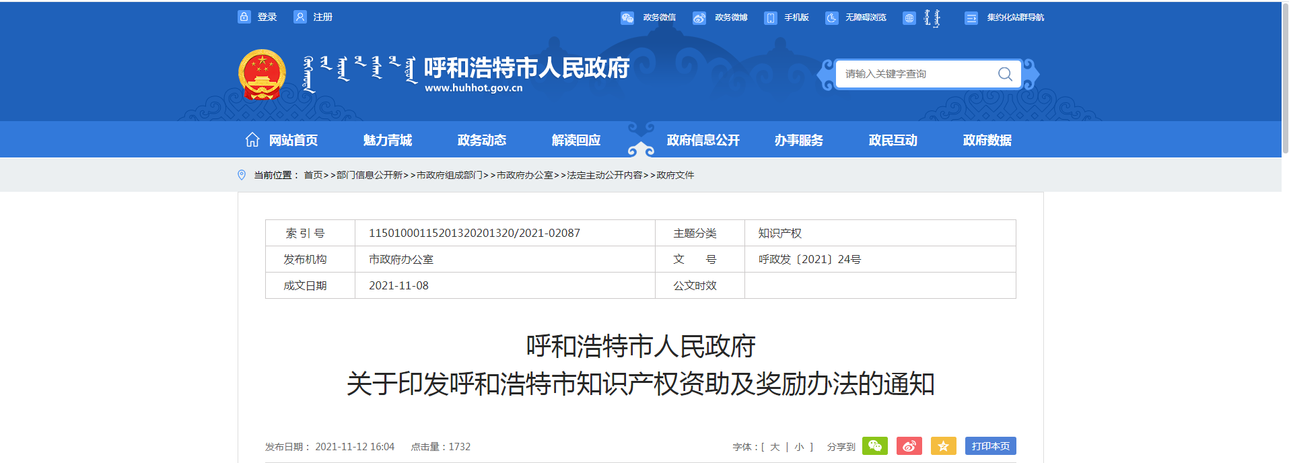Open 魅力青城 navigation tab
The height and width of the screenshot is (463, 1289).
tap(388, 140)
